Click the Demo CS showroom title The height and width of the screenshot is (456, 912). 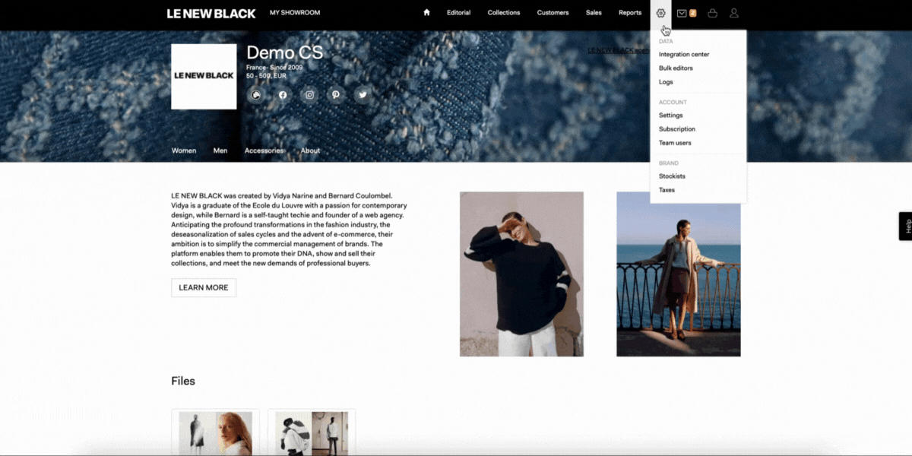[x=285, y=52]
